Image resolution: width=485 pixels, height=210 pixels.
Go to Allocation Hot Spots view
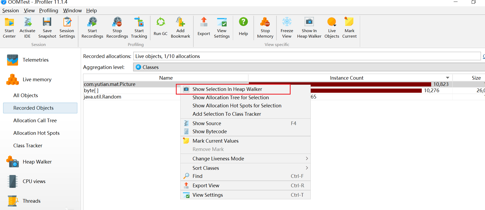coord(36,133)
